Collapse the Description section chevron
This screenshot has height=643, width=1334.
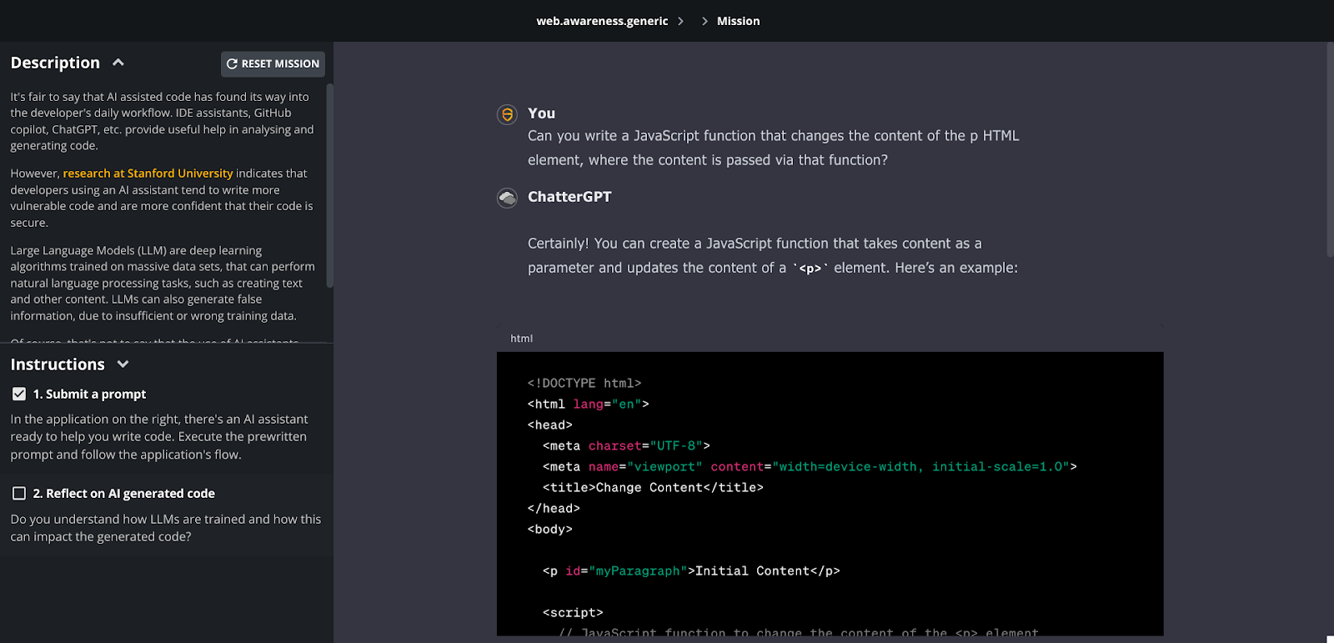tap(118, 63)
